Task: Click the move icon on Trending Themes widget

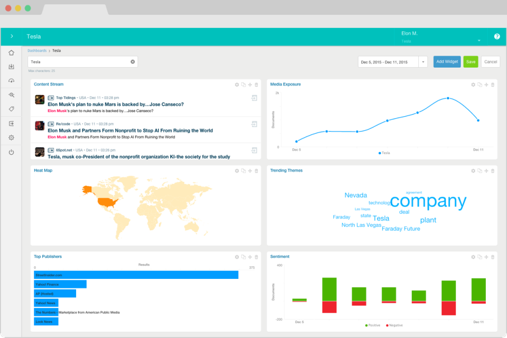Action: 486,171
